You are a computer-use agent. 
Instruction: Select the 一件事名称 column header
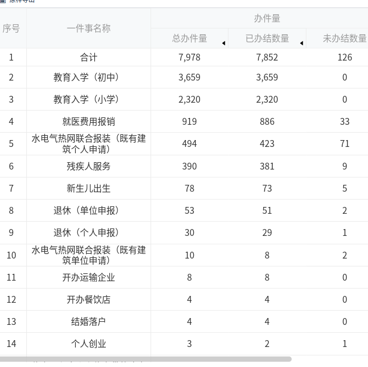point(88,28)
